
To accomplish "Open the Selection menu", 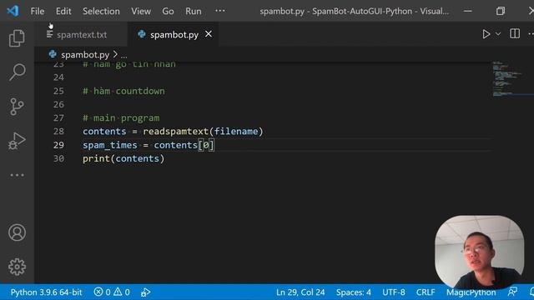I will pos(101,11).
